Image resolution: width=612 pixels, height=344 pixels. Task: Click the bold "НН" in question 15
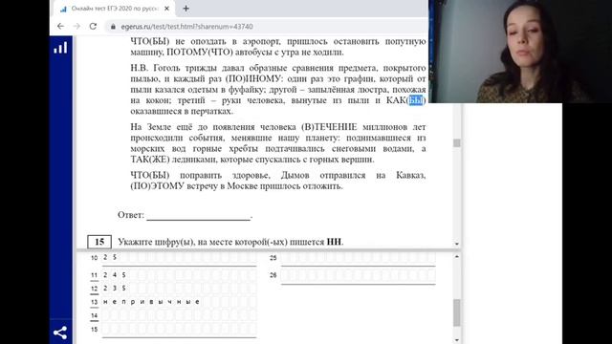point(334,242)
